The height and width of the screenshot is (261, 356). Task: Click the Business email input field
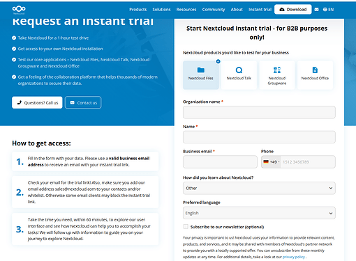pos(220,161)
